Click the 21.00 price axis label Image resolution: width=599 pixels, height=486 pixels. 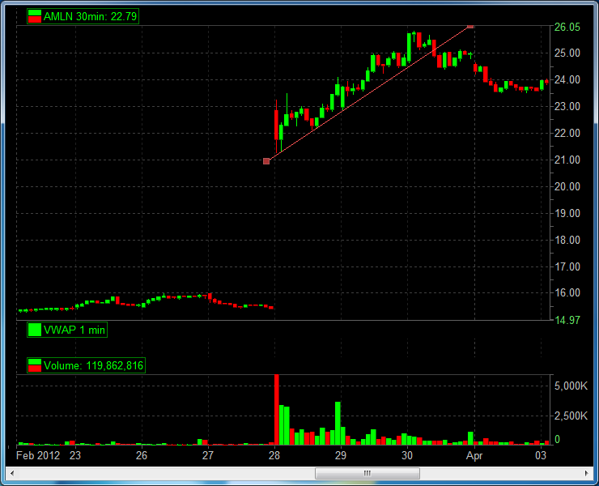(x=567, y=160)
